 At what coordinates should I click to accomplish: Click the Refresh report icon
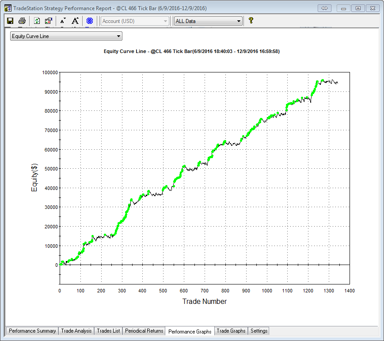click(x=37, y=21)
